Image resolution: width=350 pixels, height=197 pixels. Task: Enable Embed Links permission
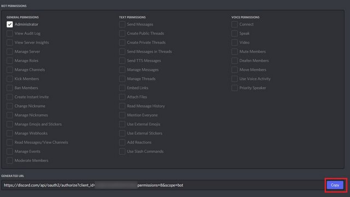(x=122, y=88)
